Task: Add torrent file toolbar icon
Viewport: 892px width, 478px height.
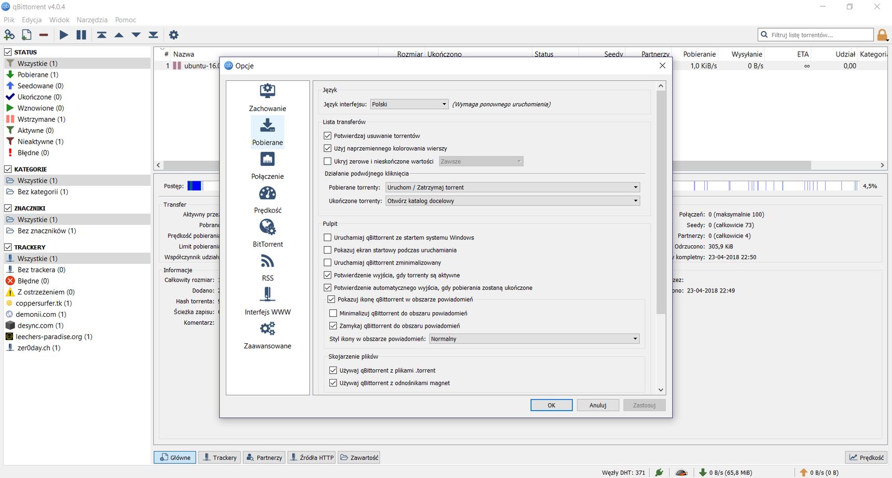Action: point(26,35)
